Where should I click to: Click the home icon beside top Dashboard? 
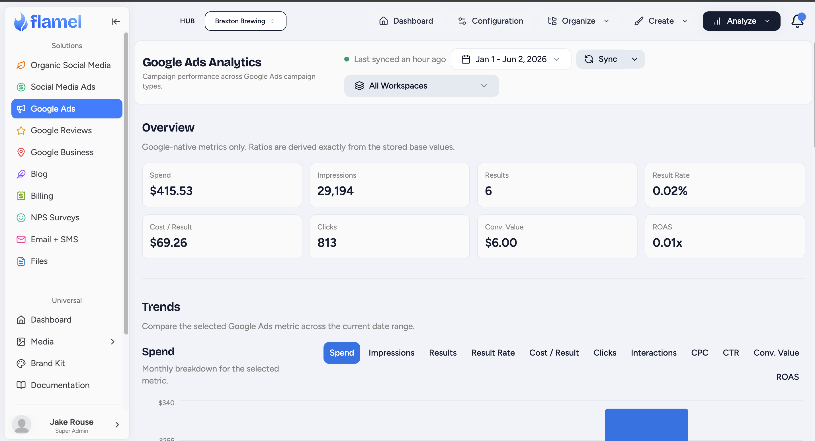(384, 21)
